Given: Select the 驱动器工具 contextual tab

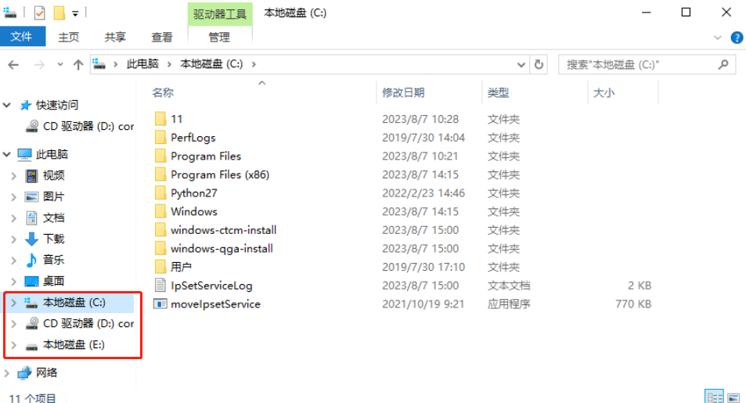Looking at the screenshot, I should 220,14.
